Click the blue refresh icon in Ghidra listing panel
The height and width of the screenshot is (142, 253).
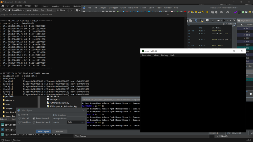(196, 20)
